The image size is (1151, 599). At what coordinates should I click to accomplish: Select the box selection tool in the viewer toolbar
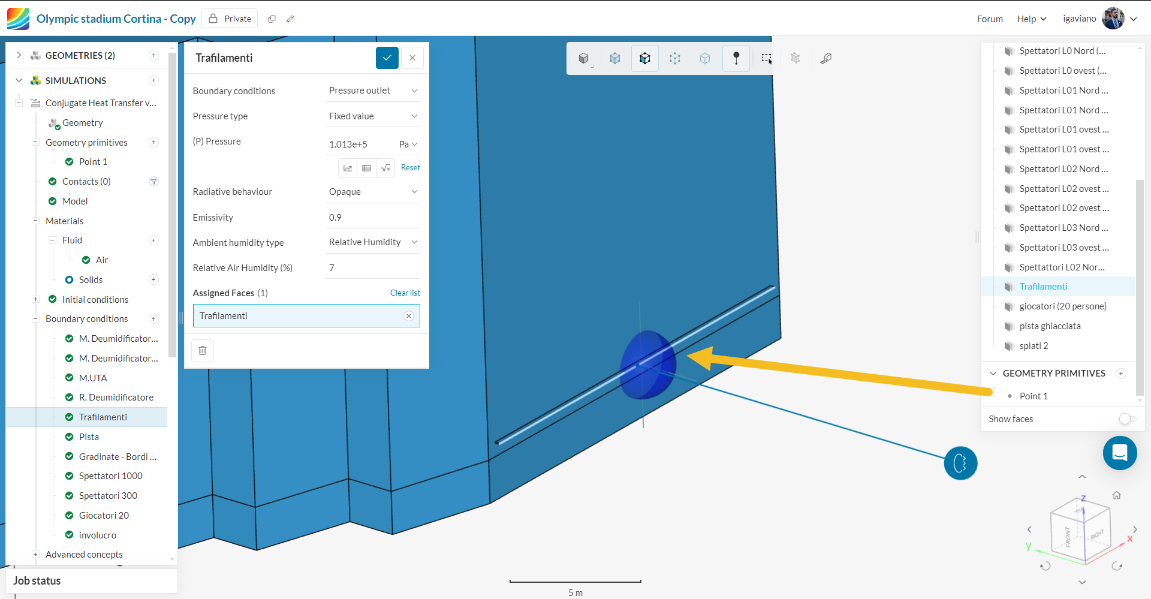tap(767, 58)
